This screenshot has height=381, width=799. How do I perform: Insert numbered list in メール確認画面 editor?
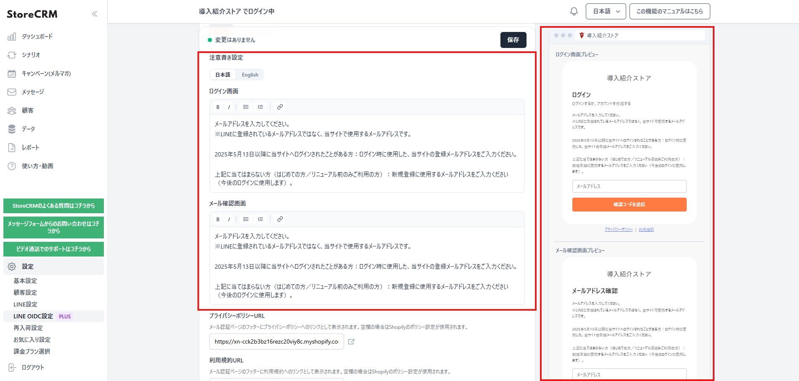(261, 219)
